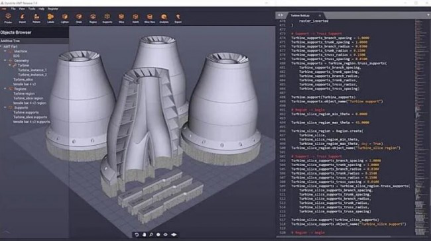Select the Region toolbar icon
This screenshot has width=431, height=241.
coord(93,18)
